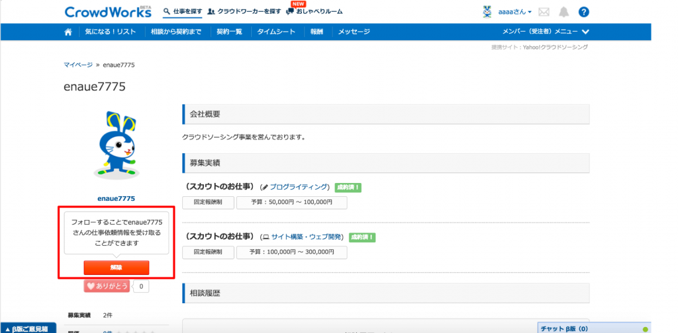
Task: Click the 解除 unfollow button
Action: [x=117, y=267]
